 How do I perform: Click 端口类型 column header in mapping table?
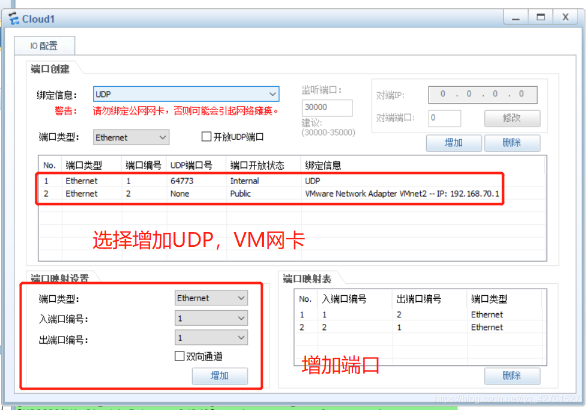[505, 299]
